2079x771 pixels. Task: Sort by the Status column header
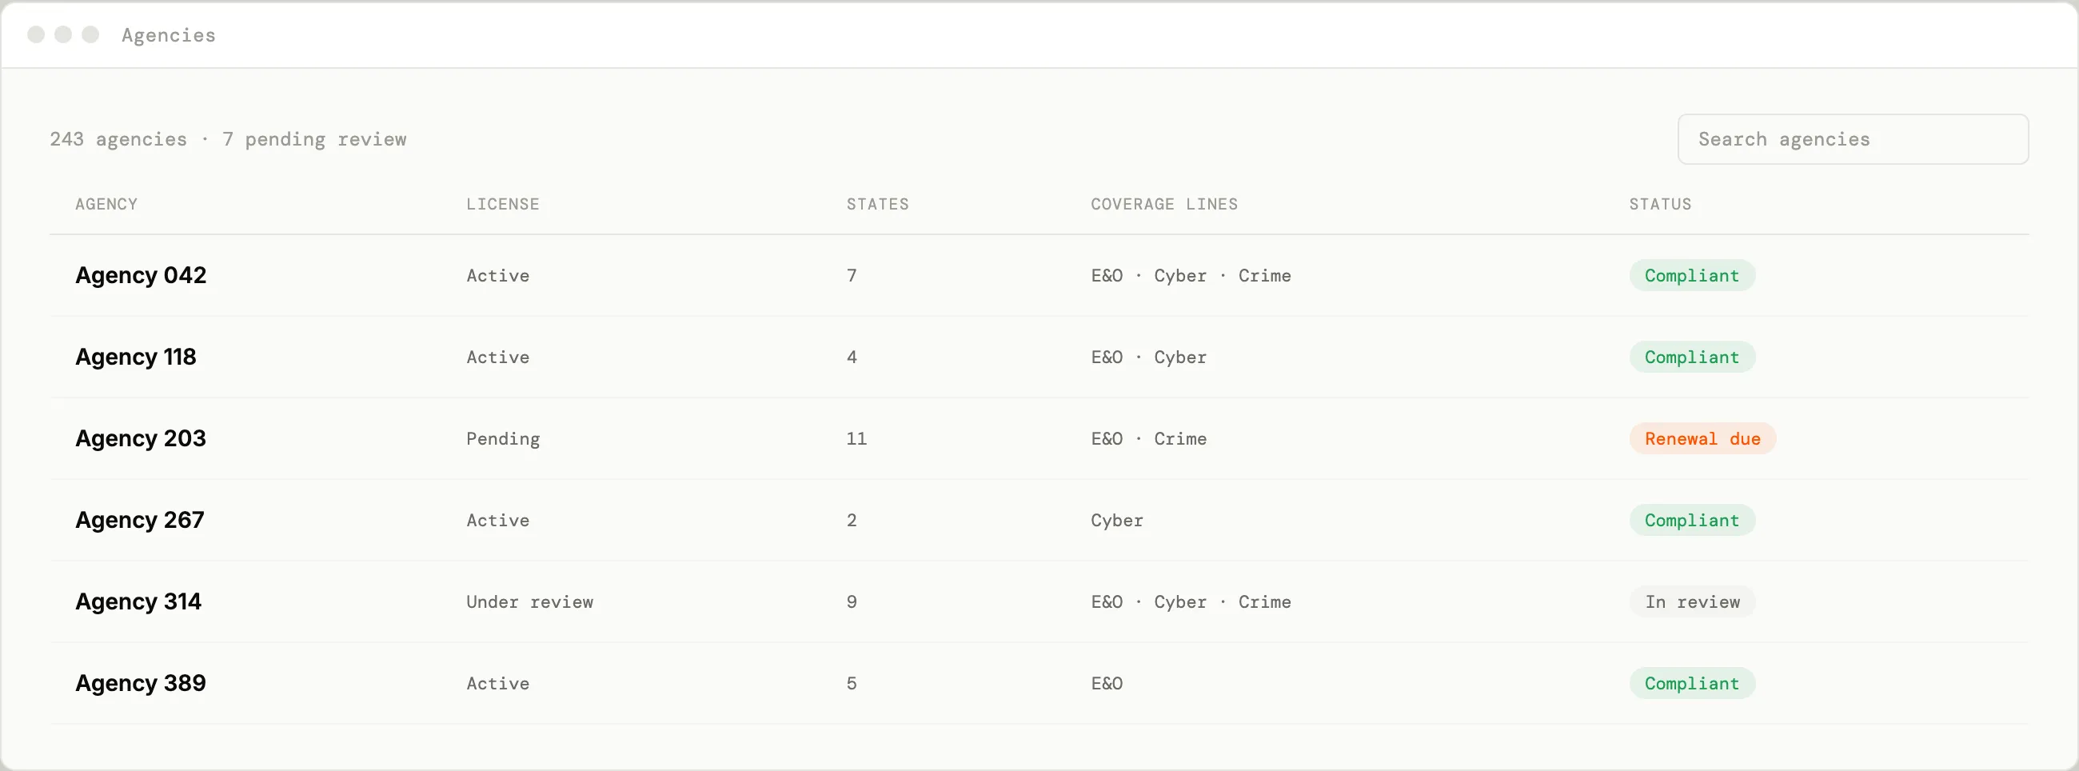tap(1660, 204)
